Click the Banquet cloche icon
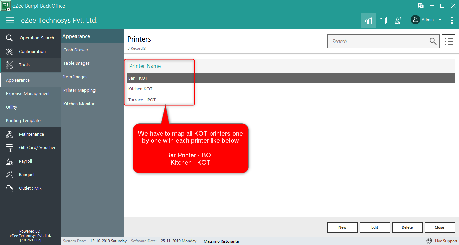The image size is (459, 245). click(x=9, y=175)
